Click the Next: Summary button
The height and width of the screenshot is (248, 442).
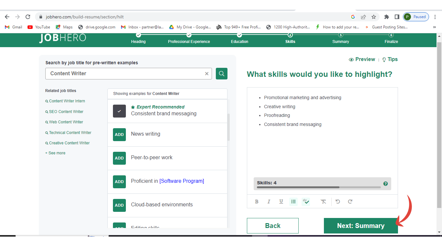(x=360, y=226)
